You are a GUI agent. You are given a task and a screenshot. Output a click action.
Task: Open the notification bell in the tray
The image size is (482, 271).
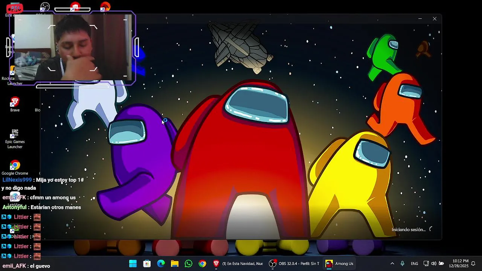473,263
